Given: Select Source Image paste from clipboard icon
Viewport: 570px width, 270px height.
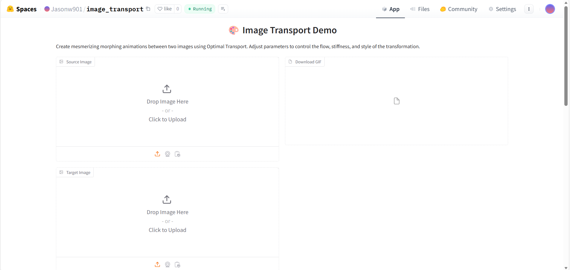Looking at the screenshot, I should click(x=178, y=154).
